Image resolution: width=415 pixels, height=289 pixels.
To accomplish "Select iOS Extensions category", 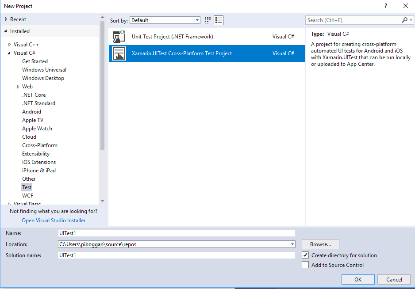I will [39, 162].
